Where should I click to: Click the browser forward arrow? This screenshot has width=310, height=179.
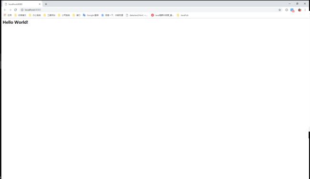[x=10, y=10]
